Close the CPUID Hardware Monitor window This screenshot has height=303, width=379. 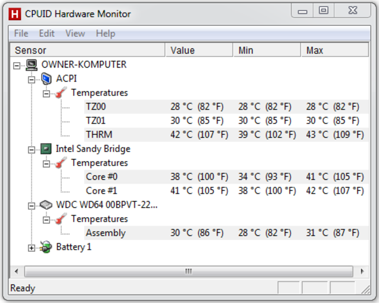[352, 11]
